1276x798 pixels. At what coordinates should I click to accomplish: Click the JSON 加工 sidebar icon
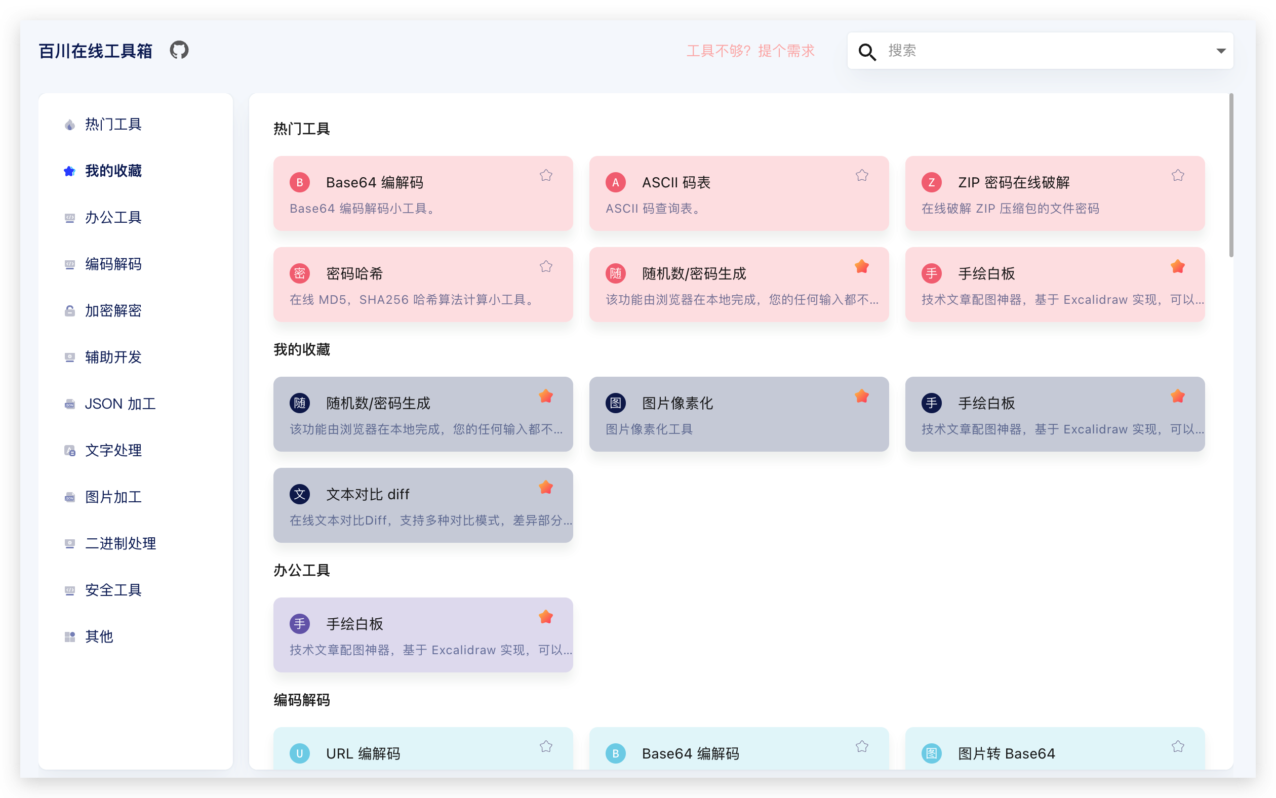pyautogui.click(x=69, y=404)
